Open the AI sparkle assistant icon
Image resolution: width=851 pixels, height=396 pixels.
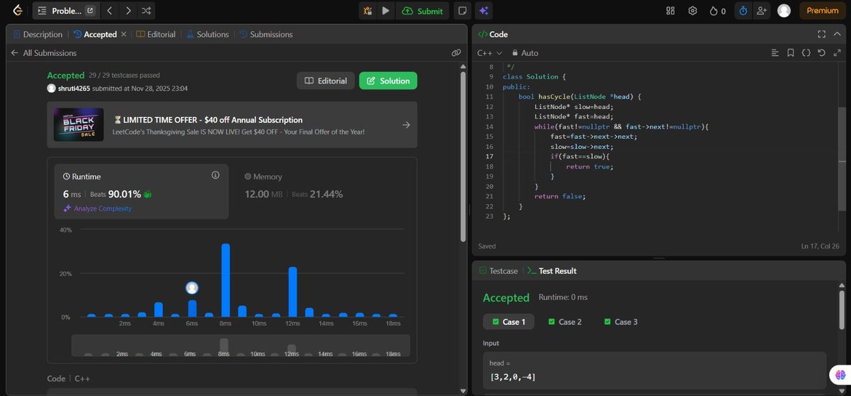(484, 11)
